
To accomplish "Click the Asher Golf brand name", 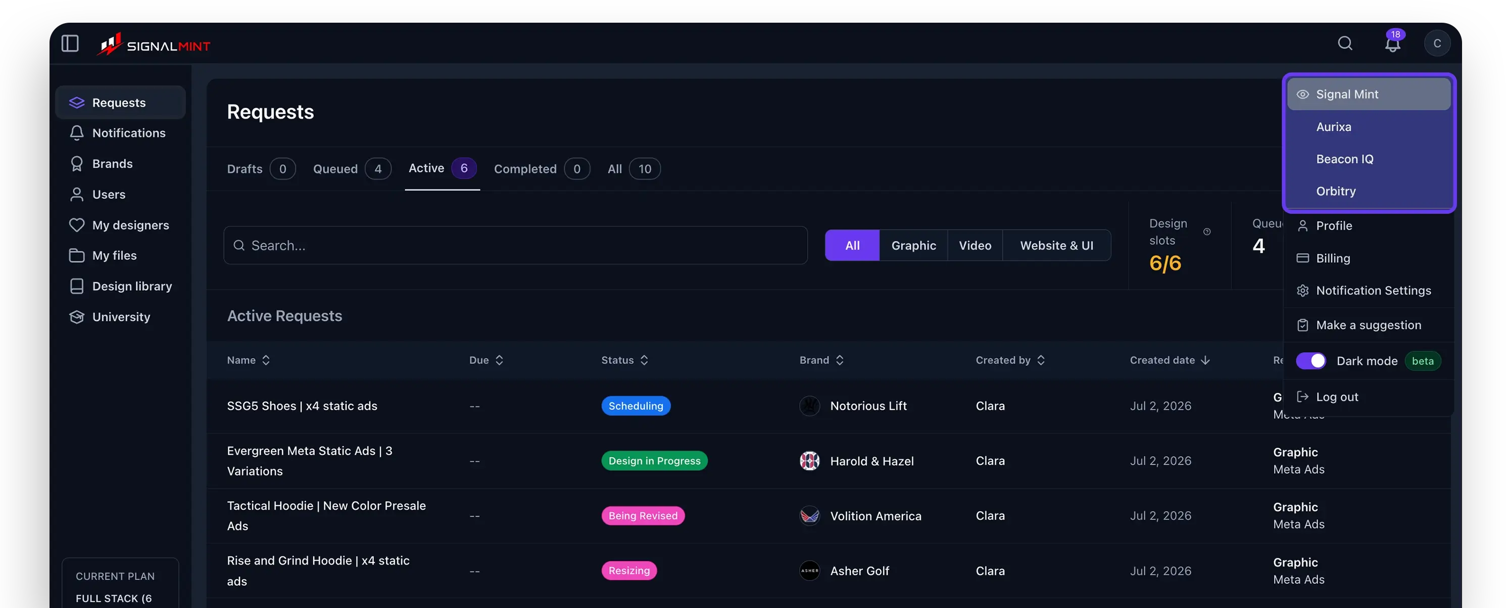I will point(859,571).
